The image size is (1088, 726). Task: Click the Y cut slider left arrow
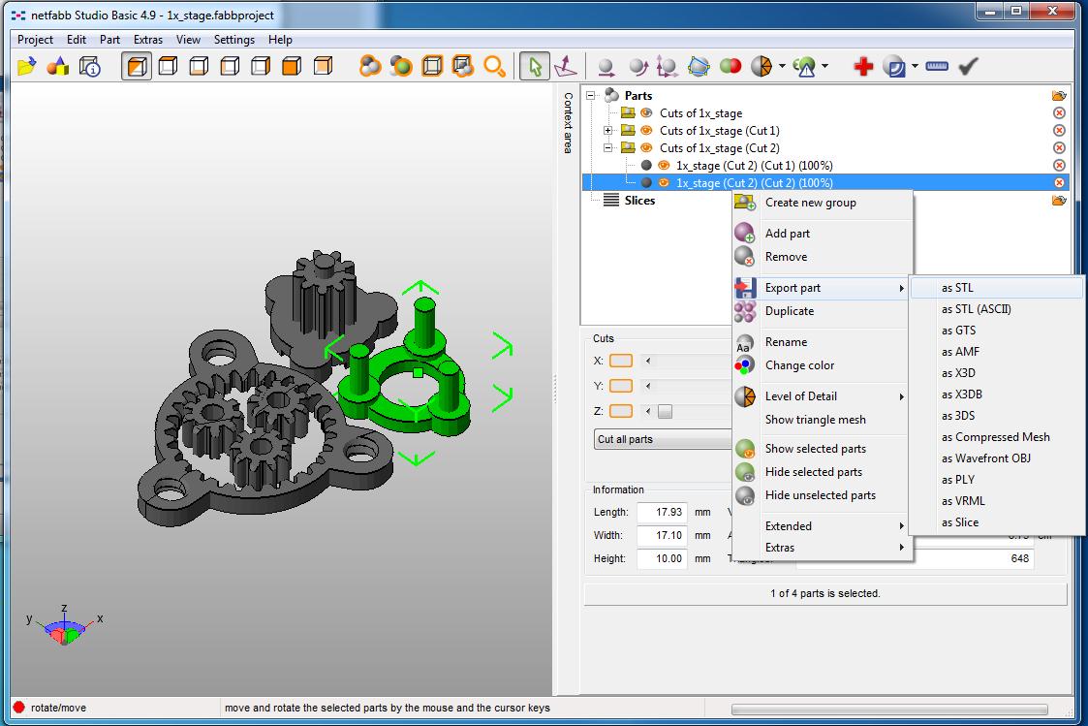648,386
